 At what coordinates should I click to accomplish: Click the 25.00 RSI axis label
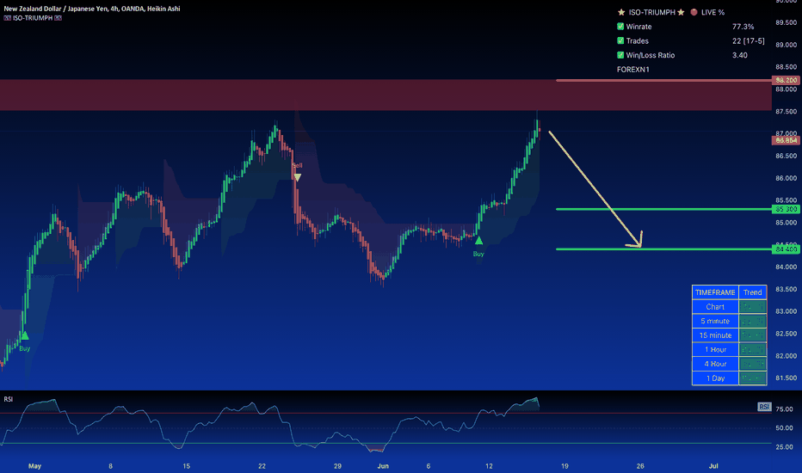784,447
